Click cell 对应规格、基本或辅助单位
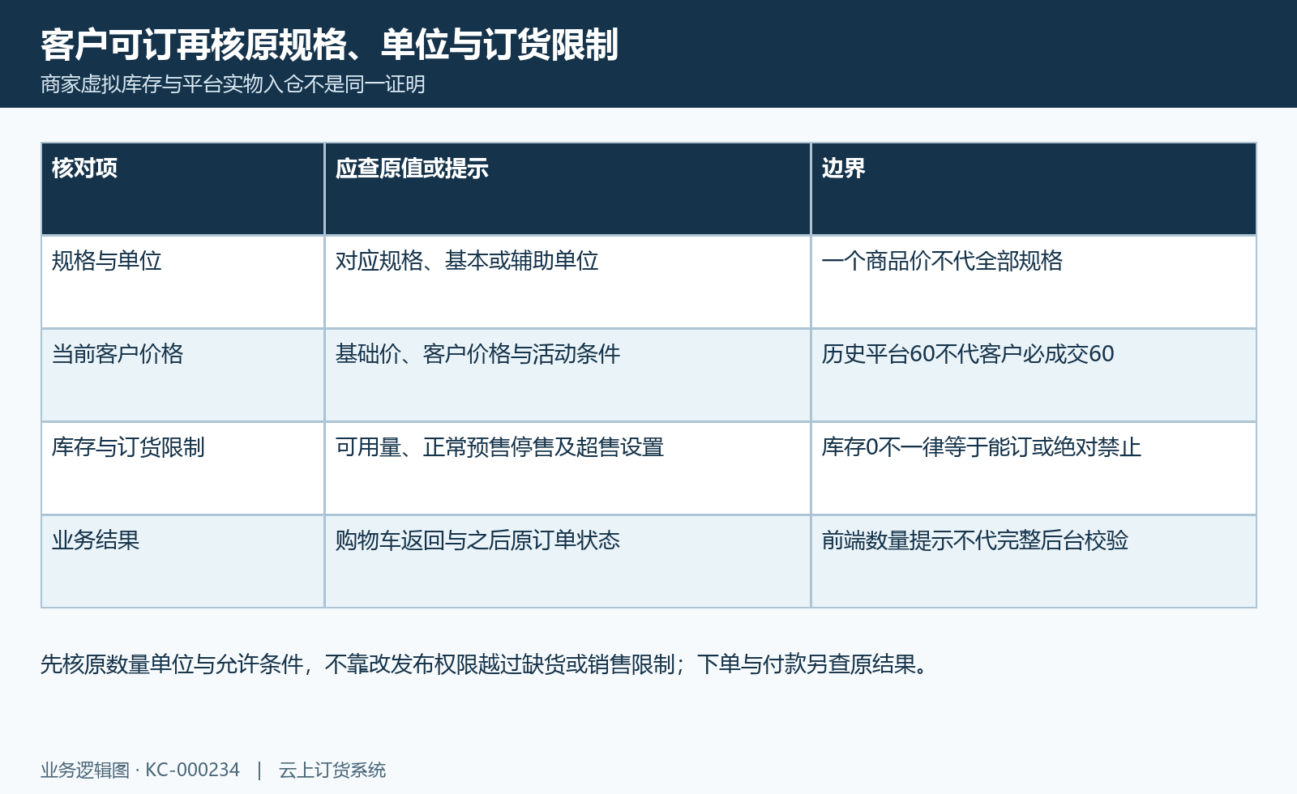This screenshot has height=794, width=1297. (567, 282)
